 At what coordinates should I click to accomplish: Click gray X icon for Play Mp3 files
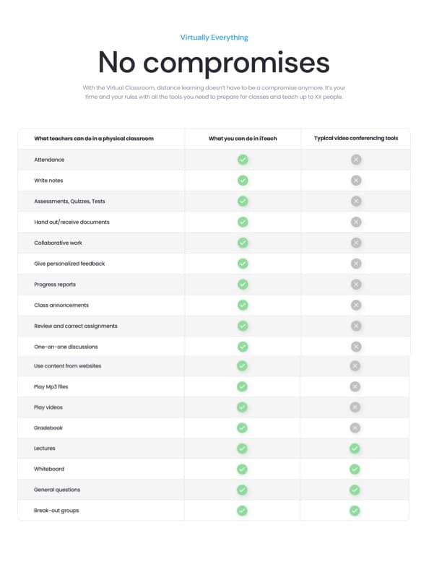coord(355,386)
